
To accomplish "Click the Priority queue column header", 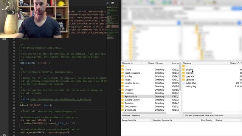I will coord(209,120).
